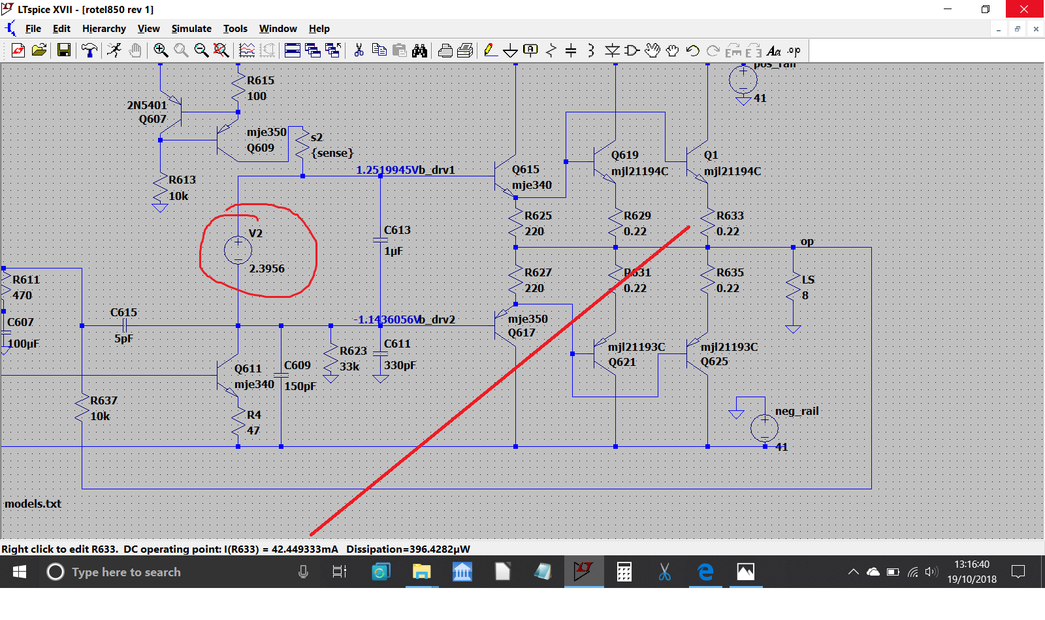Screen dimensions: 1045x620
Task: Open the Help menu
Action: point(319,29)
